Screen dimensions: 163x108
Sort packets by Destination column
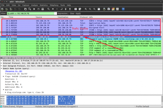click(x=68, y=17)
